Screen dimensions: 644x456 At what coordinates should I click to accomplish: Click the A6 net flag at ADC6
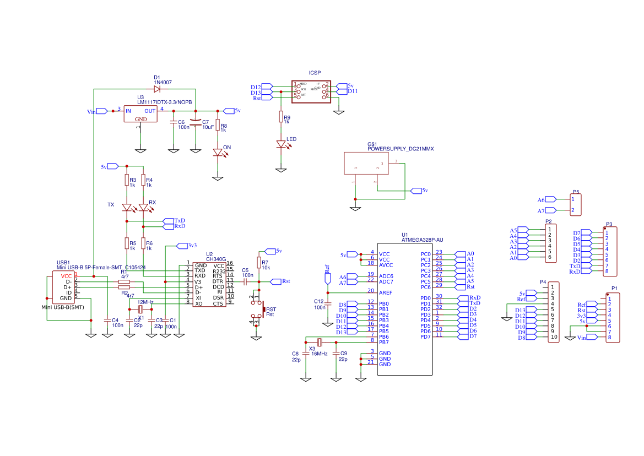353,276
